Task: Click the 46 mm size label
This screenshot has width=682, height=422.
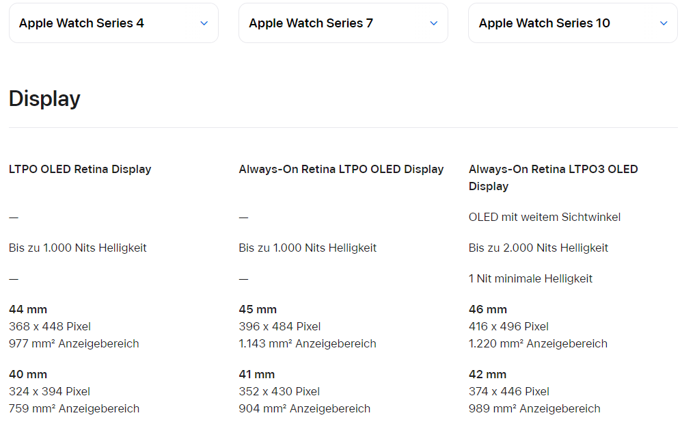Action: tap(488, 309)
